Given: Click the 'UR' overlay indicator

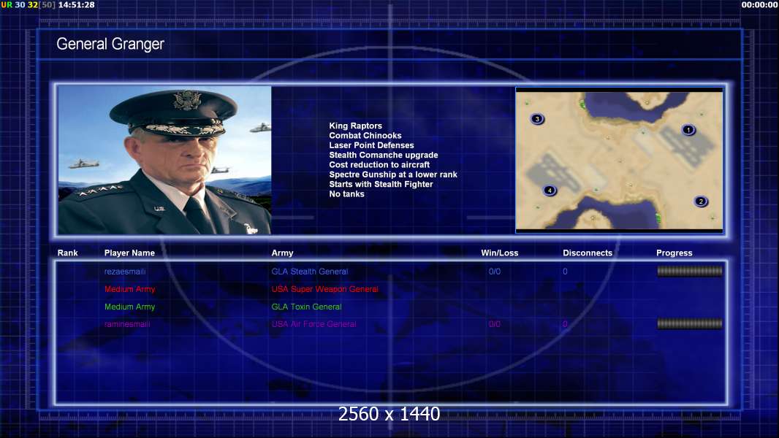Looking at the screenshot, I should click(7, 4).
